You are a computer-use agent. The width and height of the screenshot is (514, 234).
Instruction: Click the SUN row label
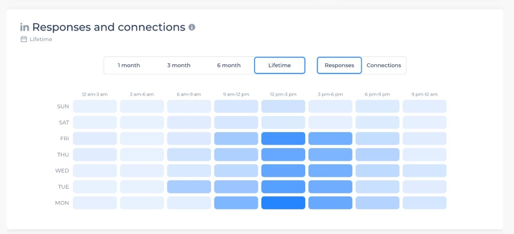click(63, 106)
